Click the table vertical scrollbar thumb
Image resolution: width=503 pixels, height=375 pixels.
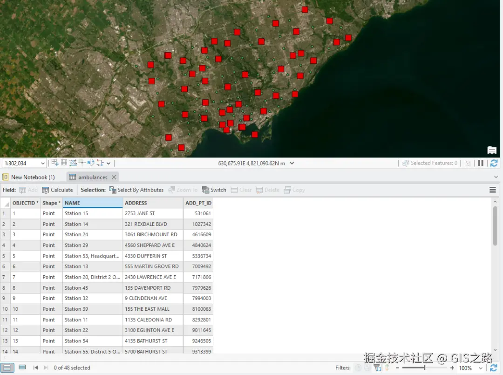click(x=495, y=225)
